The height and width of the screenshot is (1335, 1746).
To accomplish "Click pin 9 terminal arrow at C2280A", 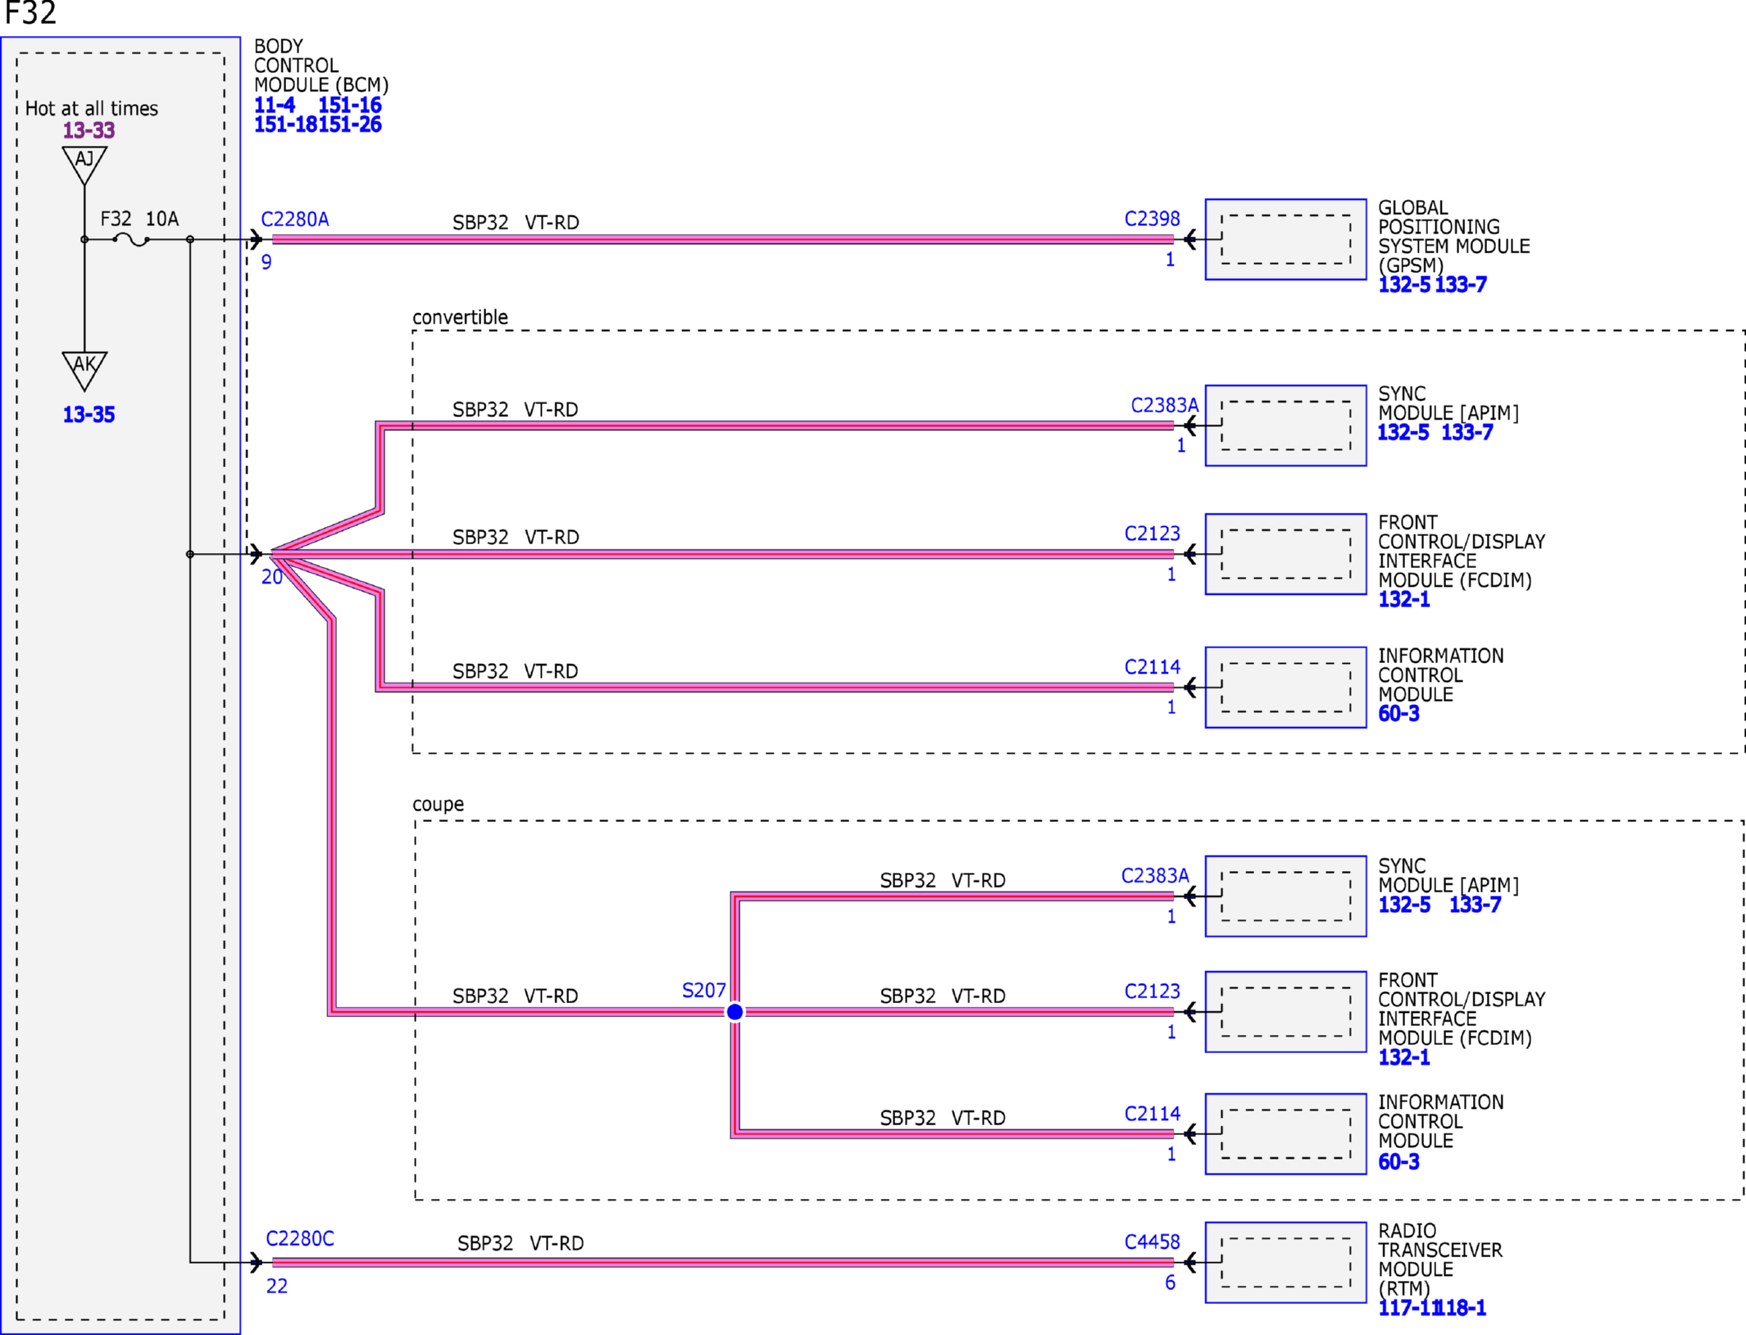I will click(256, 239).
